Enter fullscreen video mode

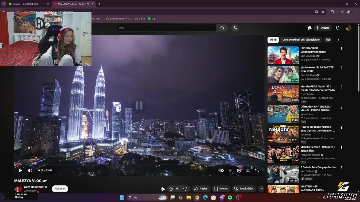click(257, 170)
